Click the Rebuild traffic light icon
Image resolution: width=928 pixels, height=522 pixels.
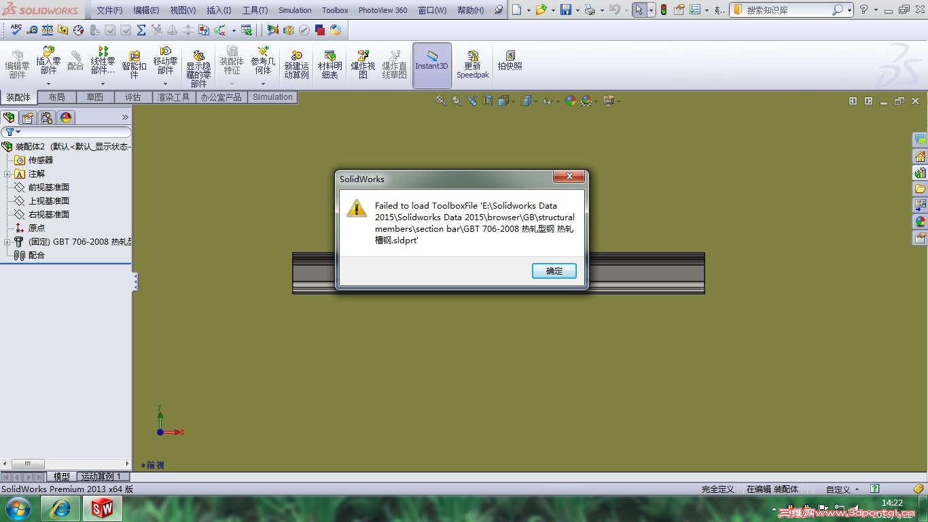(x=663, y=10)
